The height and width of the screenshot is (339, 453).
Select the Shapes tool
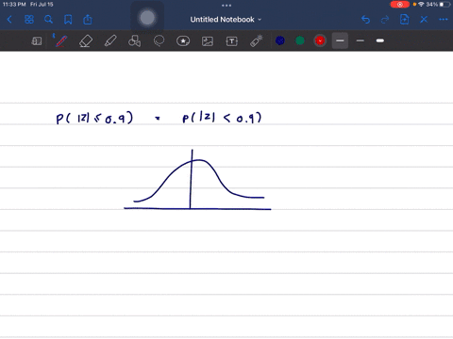134,40
